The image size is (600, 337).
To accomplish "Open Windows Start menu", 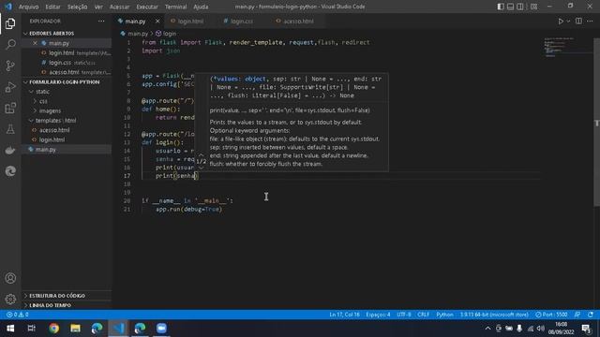I will 10,329.
